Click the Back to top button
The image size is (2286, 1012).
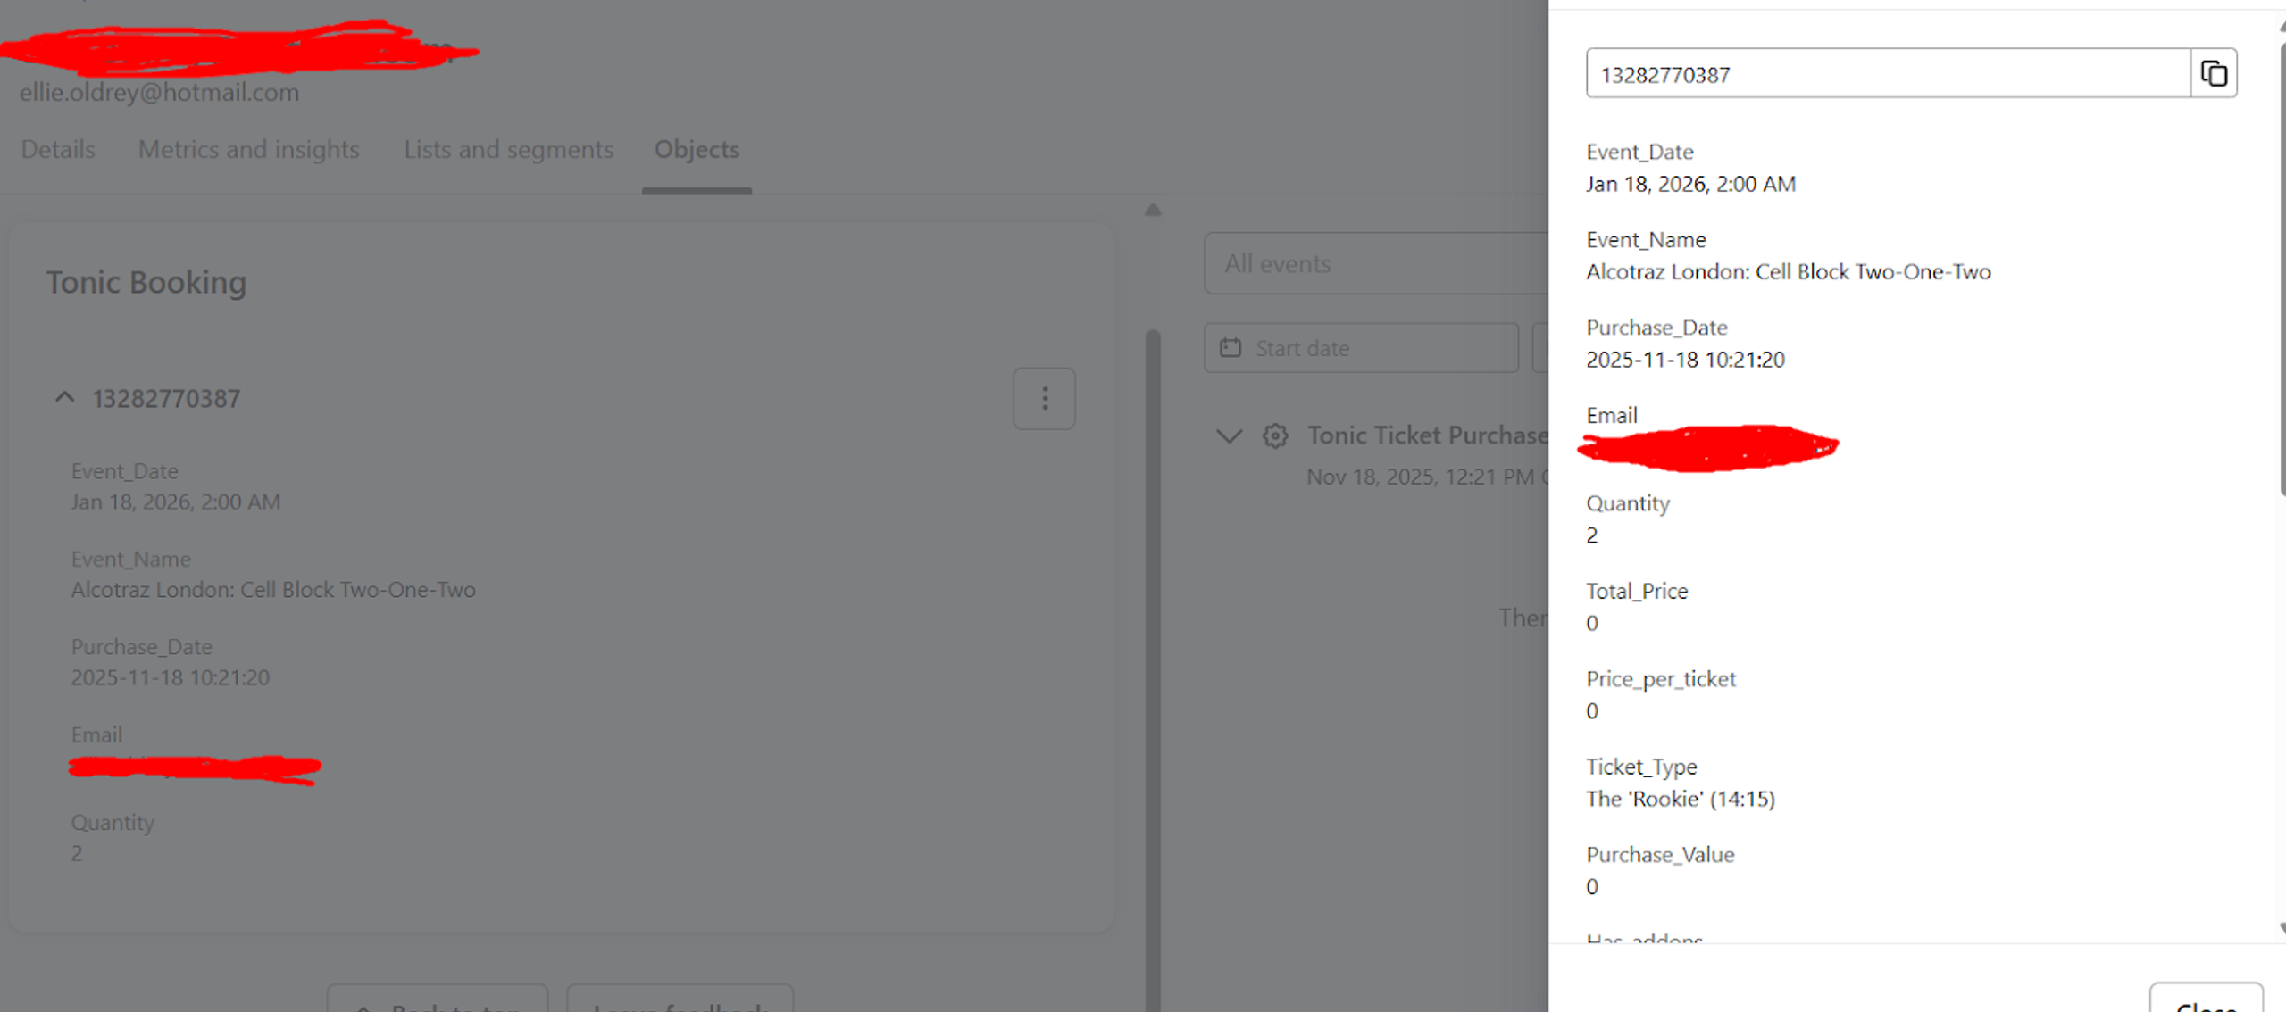pos(437,1000)
